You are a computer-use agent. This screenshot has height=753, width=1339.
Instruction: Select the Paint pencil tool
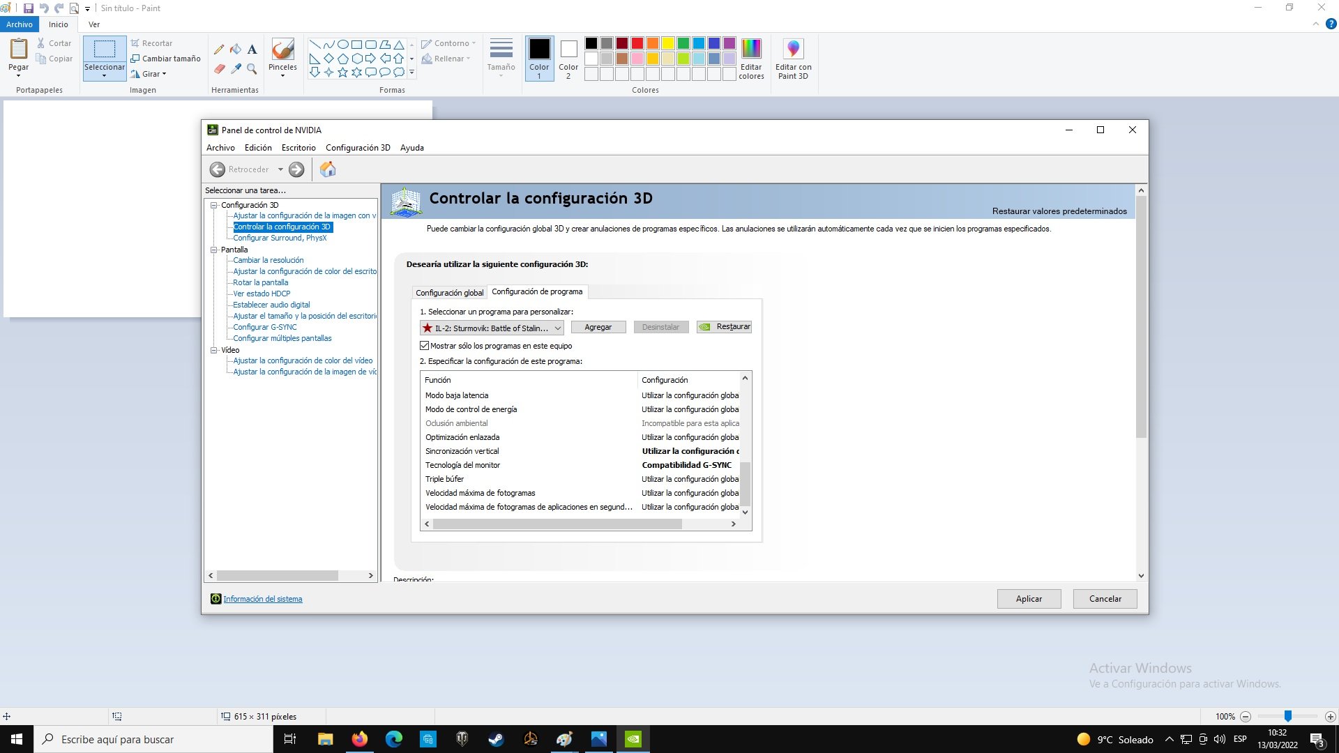pyautogui.click(x=219, y=50)
